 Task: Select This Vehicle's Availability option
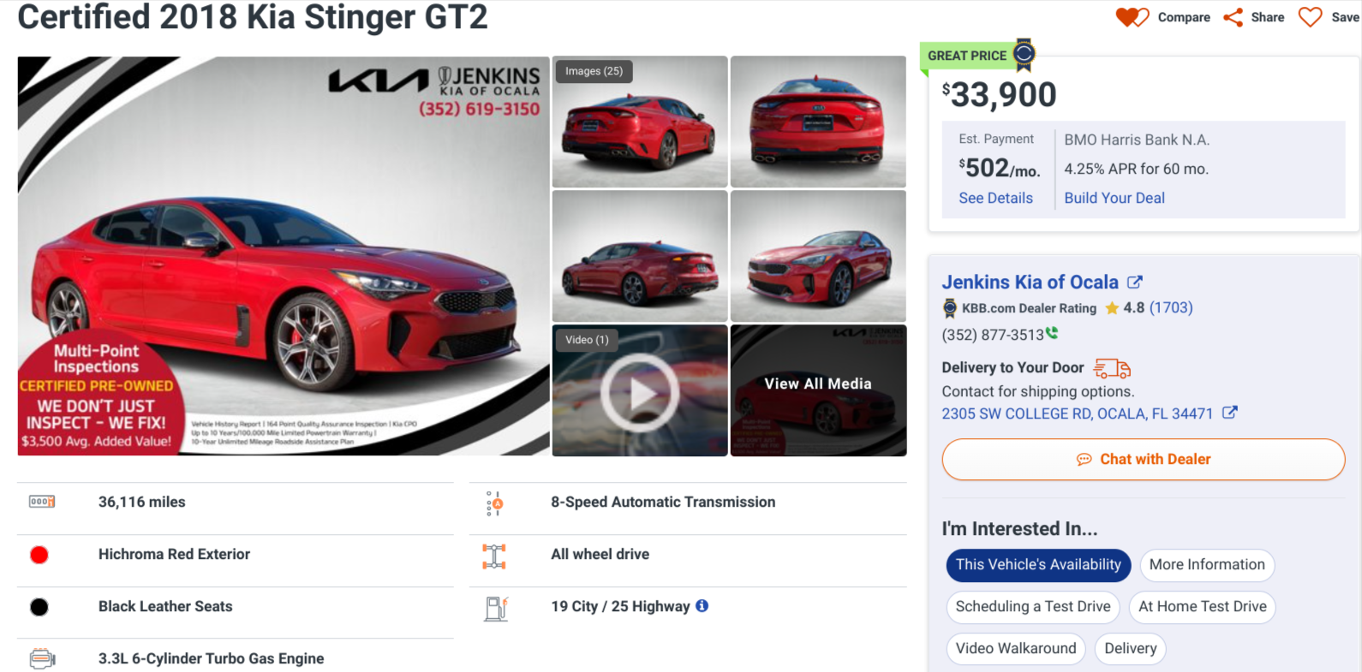point(1038,565)
